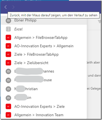Click red icon beside Allgemein > FileBrowserTabApp
The height and width of the screenshot is (120, 102).
[x=8, y=37]
